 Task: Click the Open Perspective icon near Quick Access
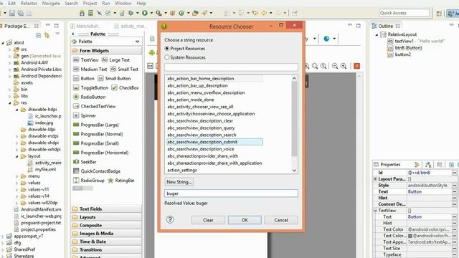[x=439, y=13]
